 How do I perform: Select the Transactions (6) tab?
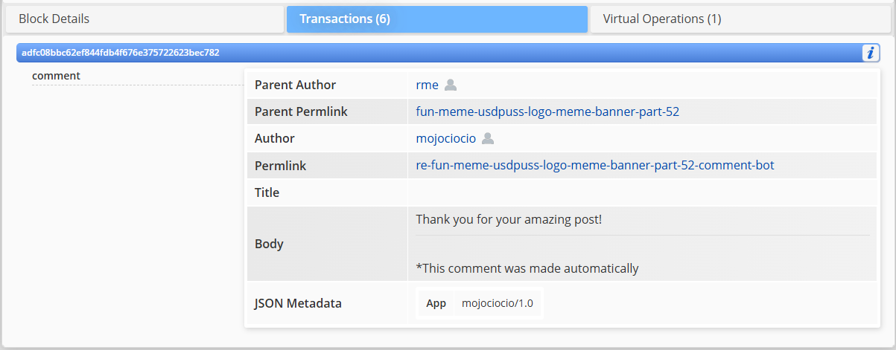click(436, 19)
